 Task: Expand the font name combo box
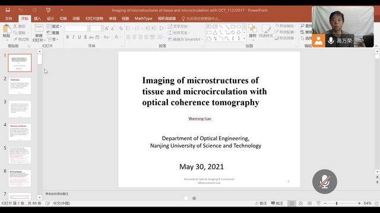click(x=88, y=28)
